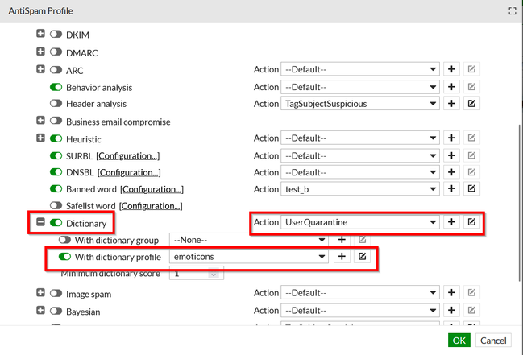Add new dictionary profile with plus icon
523x355 pixels.
(x=342, y=257)
